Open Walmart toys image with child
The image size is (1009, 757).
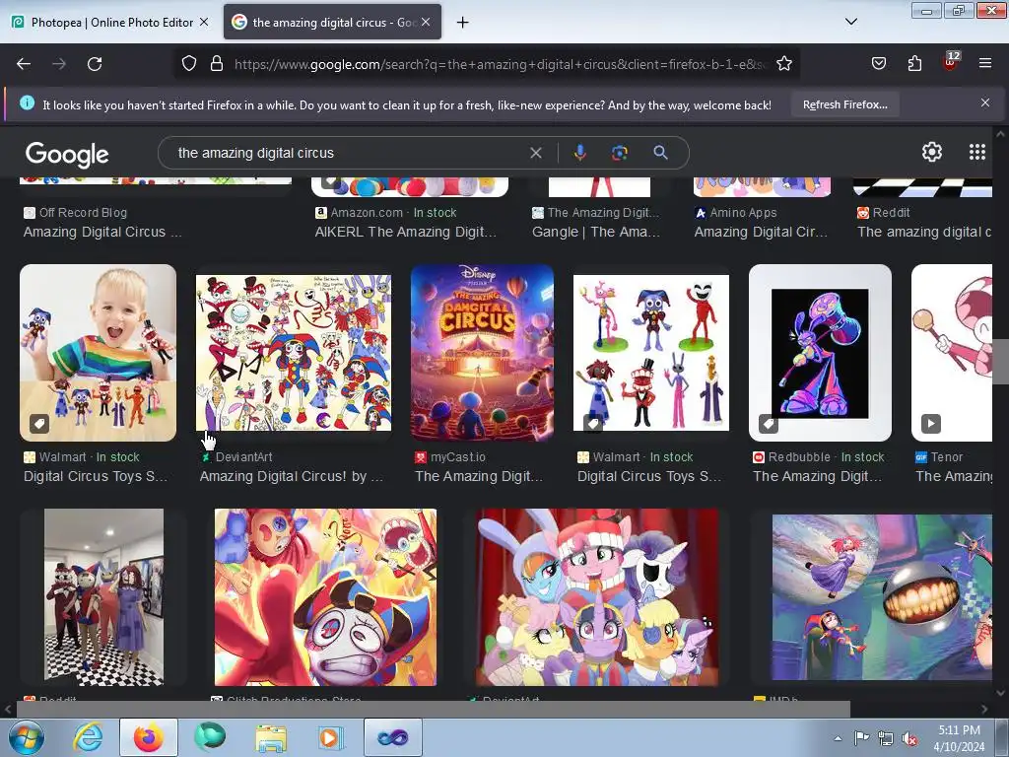pyautogui.click(x=98, y=353)
